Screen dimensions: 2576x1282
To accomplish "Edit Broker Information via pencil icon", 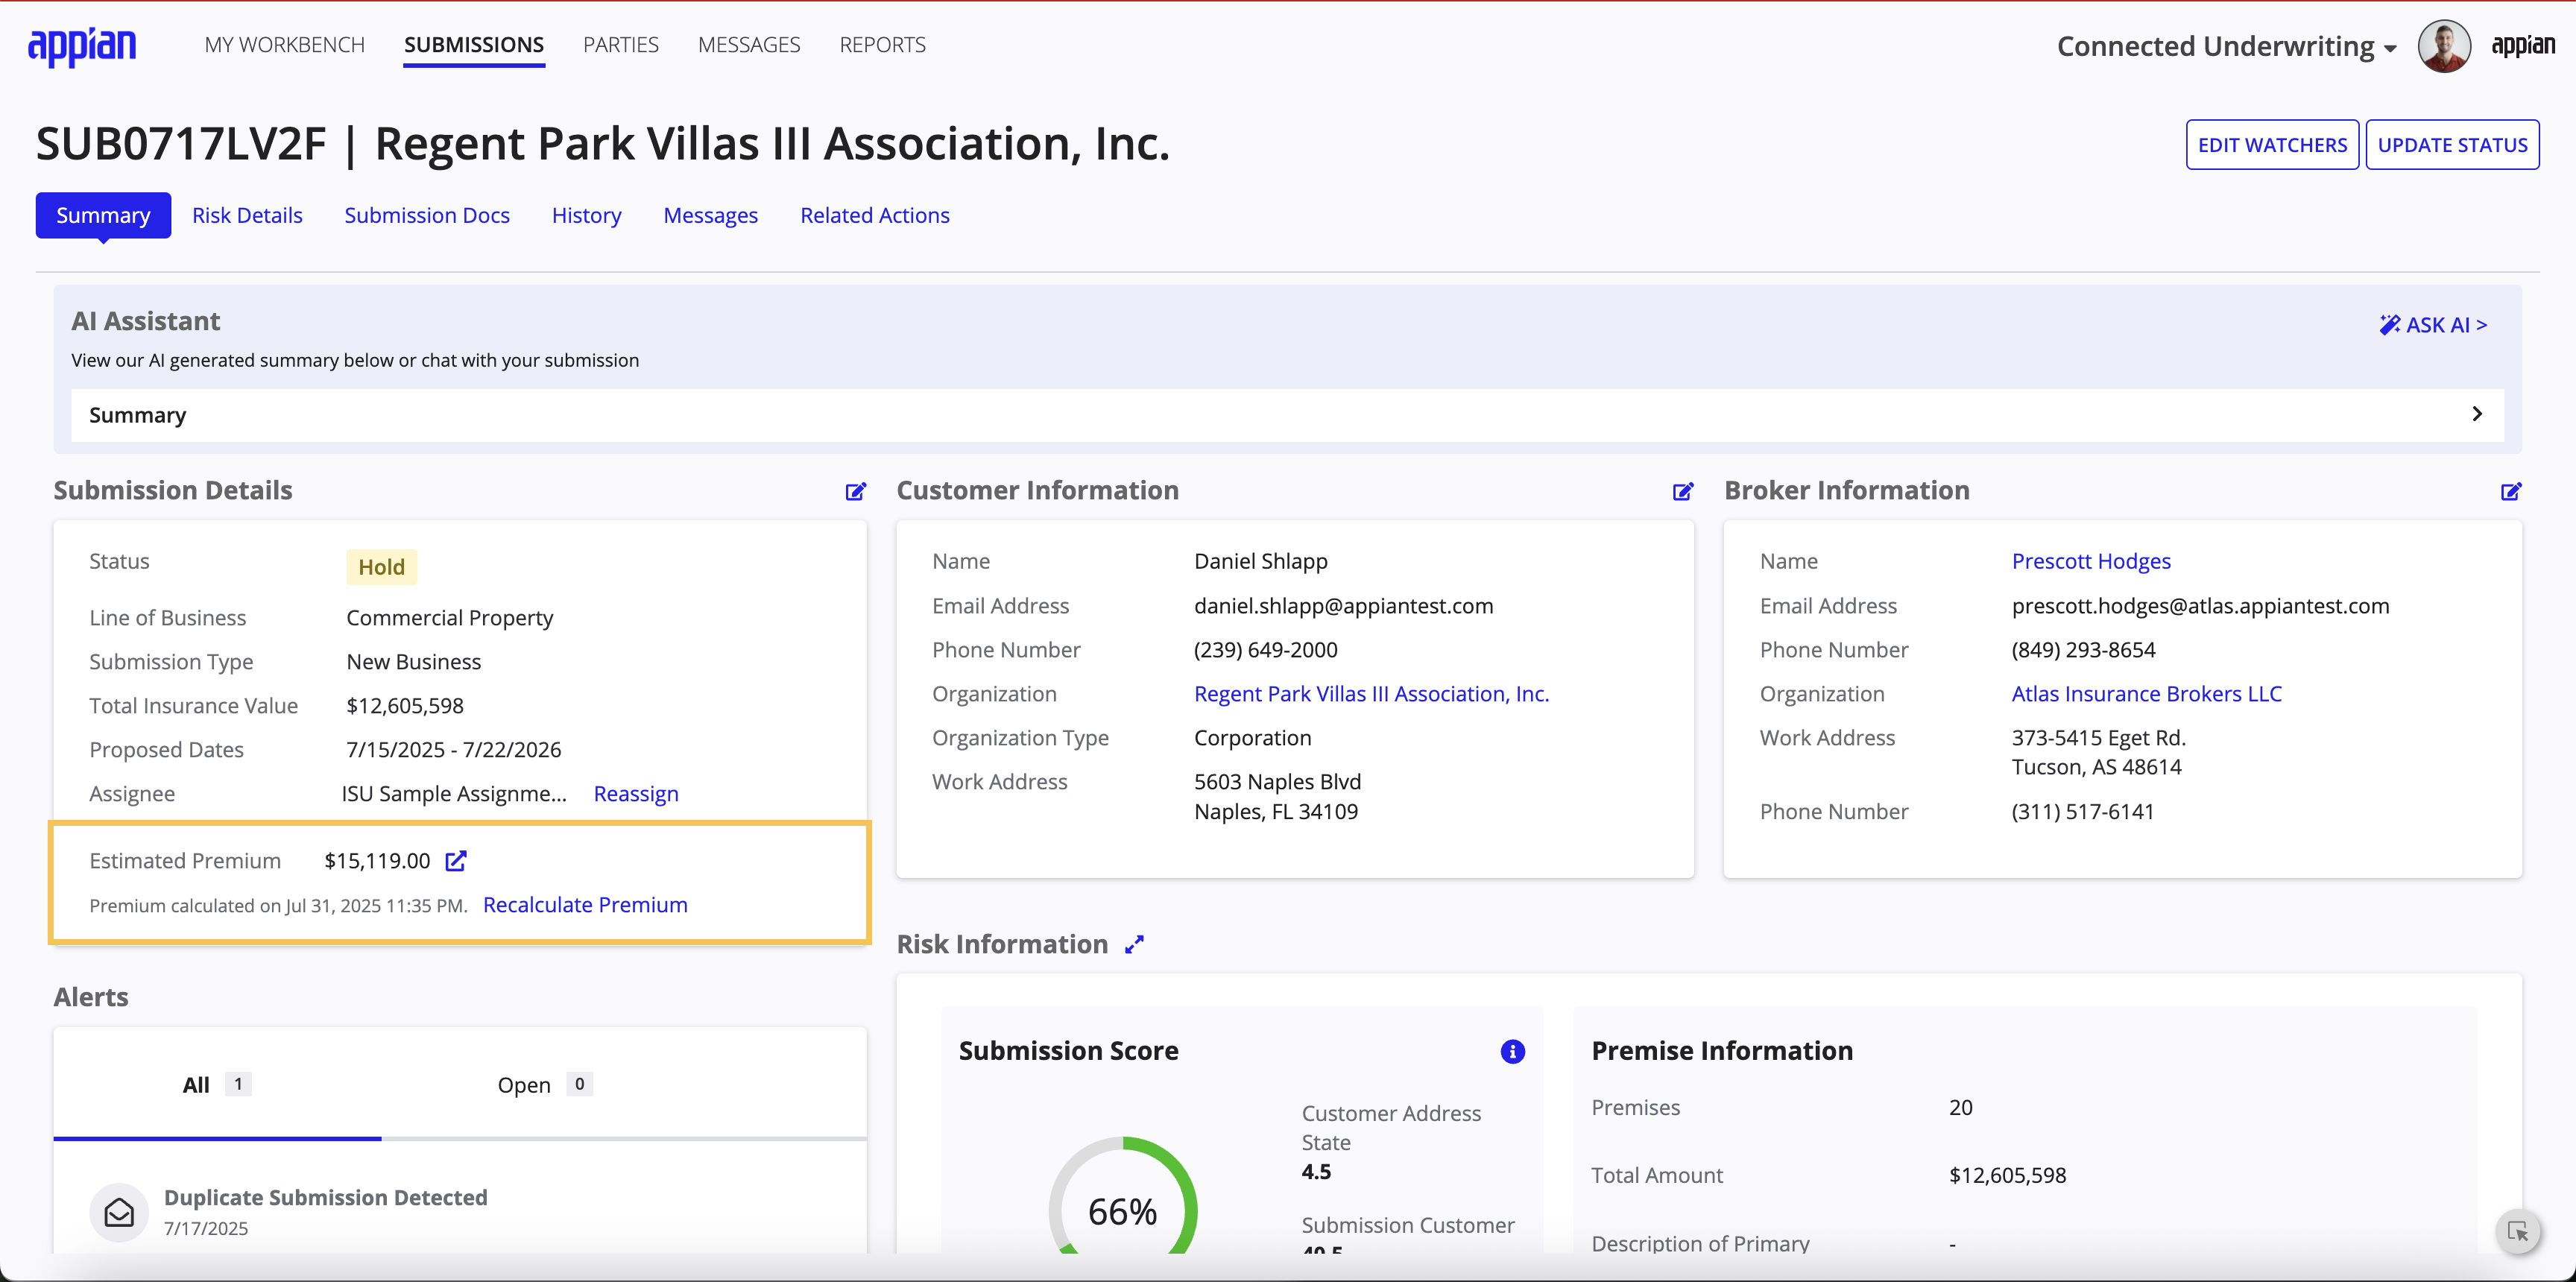I will click(2511, 491).
